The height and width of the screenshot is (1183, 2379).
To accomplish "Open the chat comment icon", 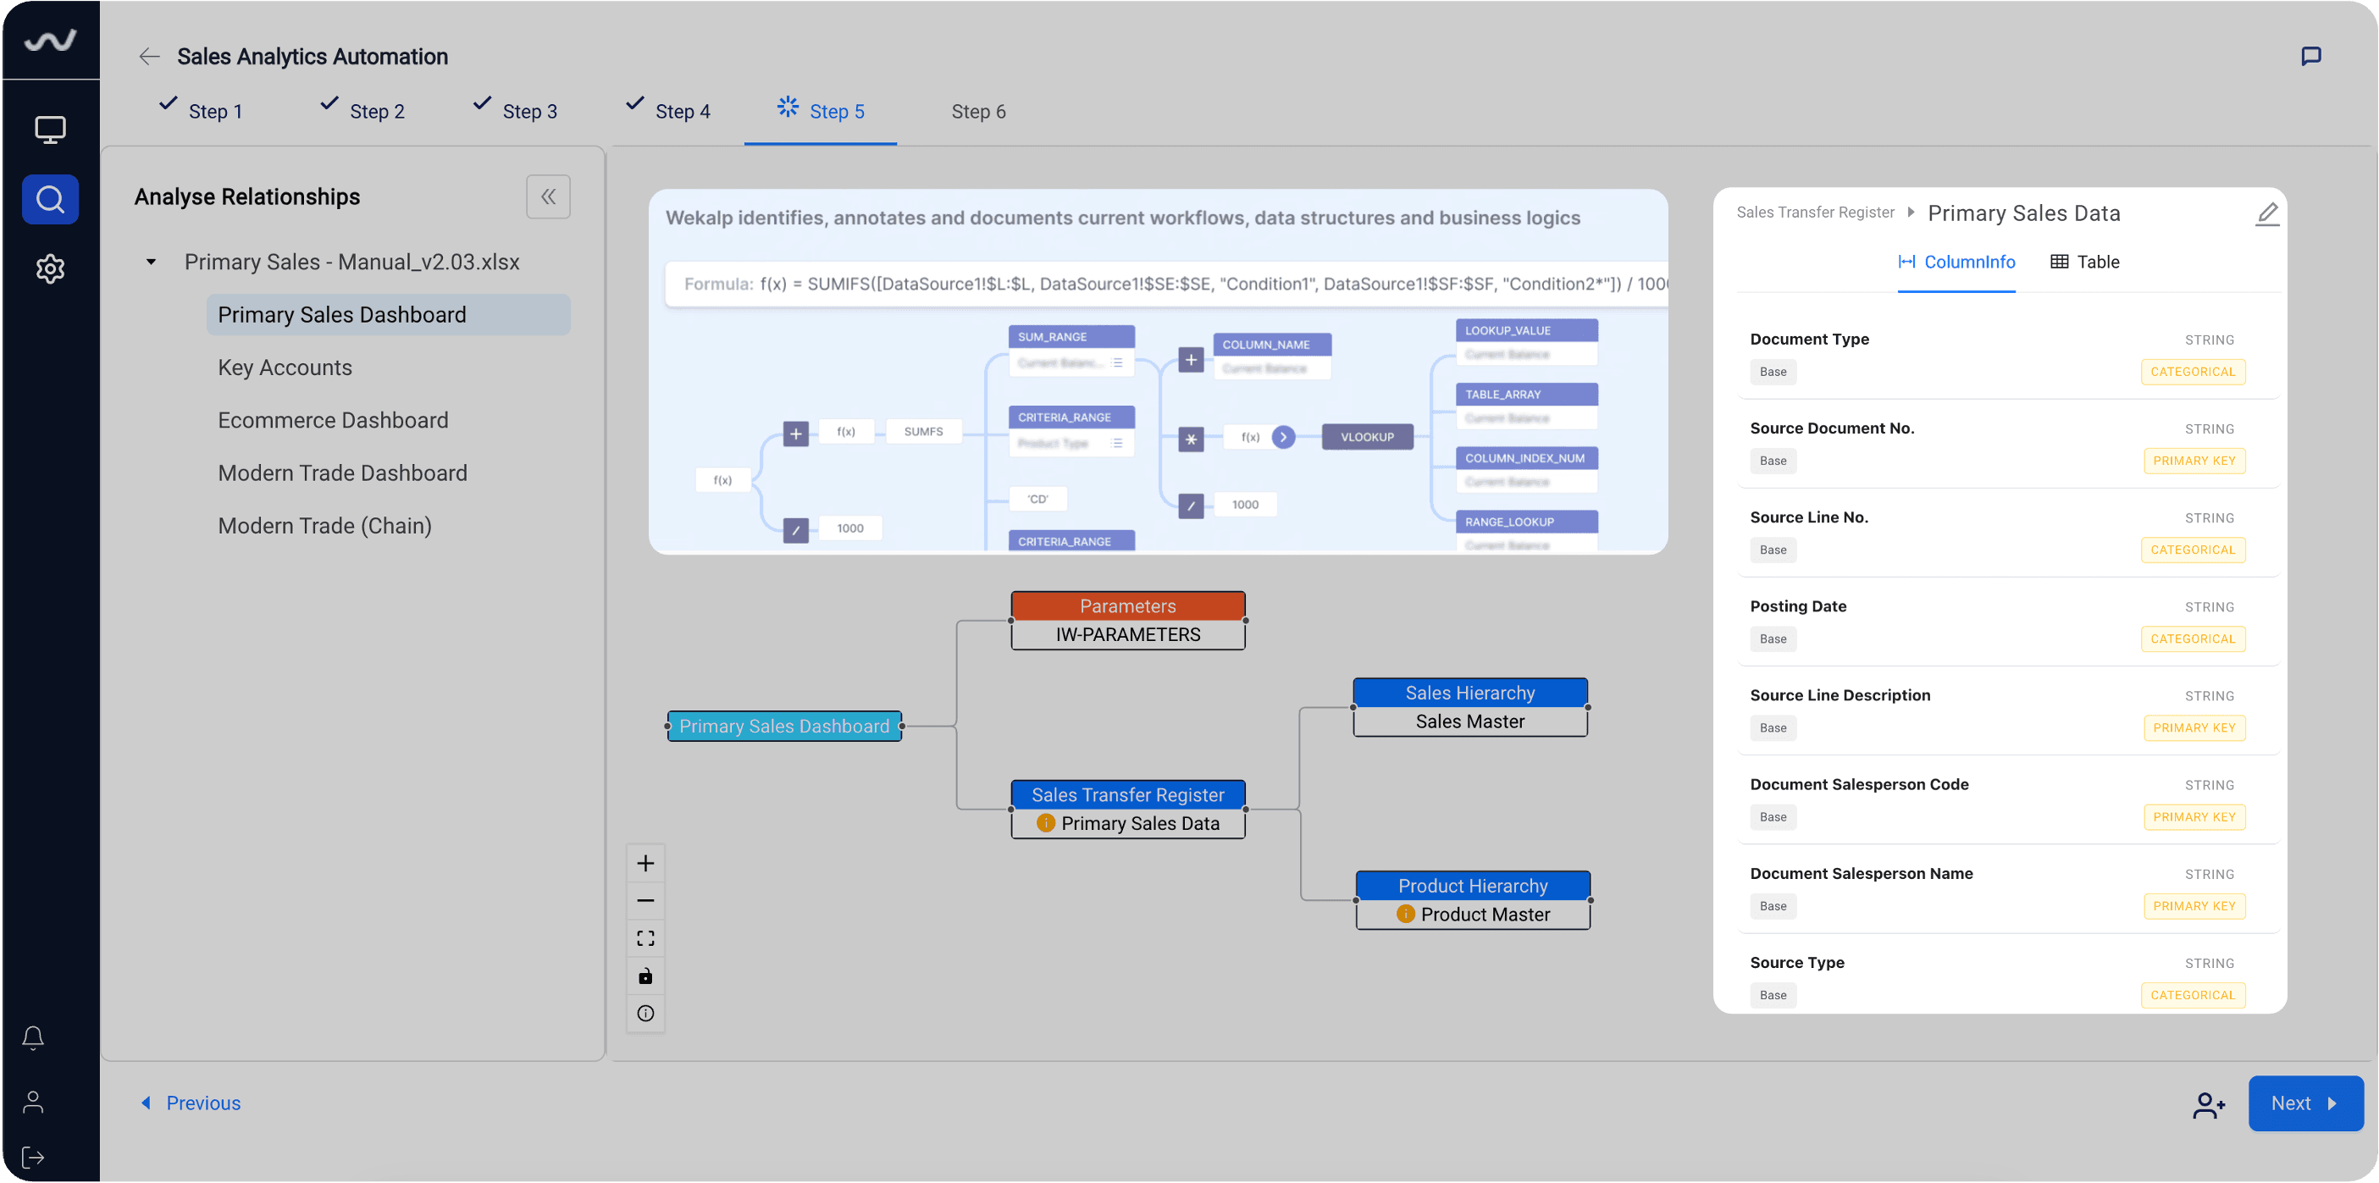I will [2310, 57].
